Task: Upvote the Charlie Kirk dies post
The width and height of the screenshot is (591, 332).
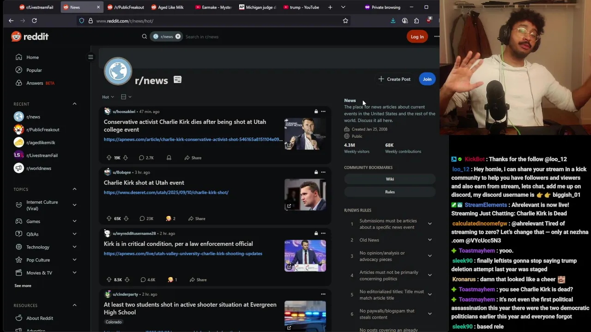Action: click(109, 158)
